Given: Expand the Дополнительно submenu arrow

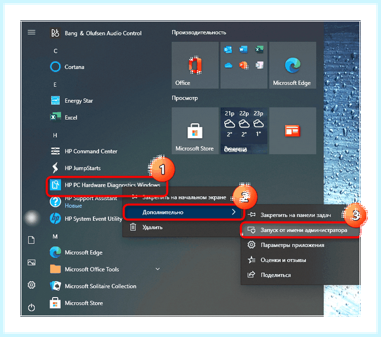Looking at the screenshot, I should tap(234, 212).
